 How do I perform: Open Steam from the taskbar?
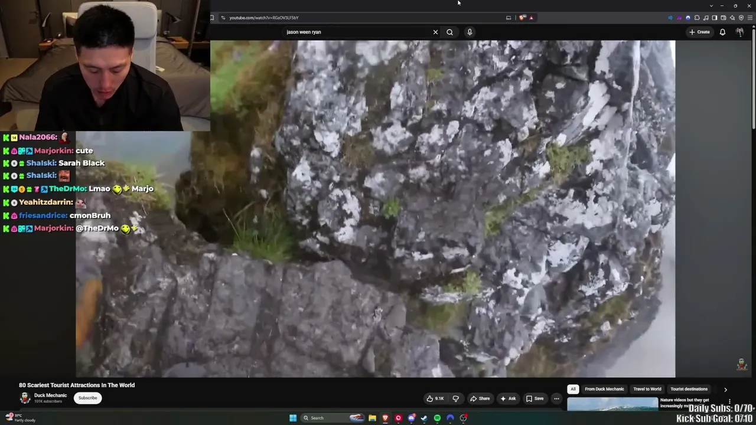point(424,418)
